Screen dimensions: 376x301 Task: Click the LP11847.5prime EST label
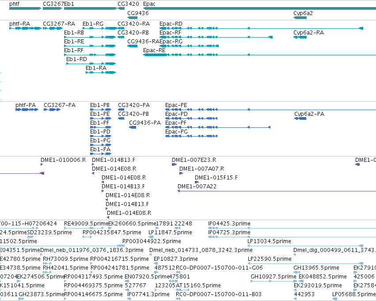point(170,232)
